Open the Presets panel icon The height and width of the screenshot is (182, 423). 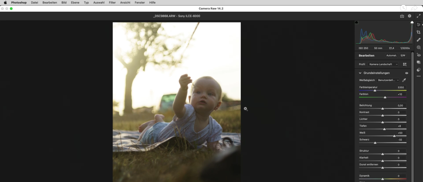pyautogui.click(x=418, y=70)
